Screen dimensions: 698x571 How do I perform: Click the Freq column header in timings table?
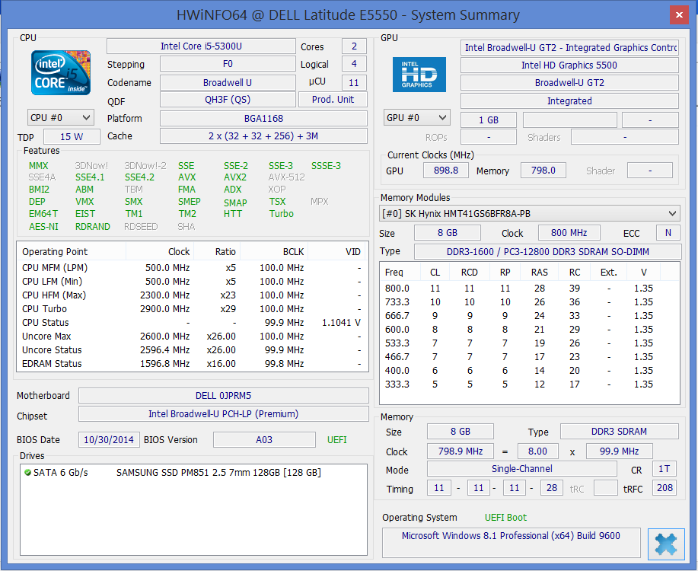pyautogui.click(x=400, y=272)
